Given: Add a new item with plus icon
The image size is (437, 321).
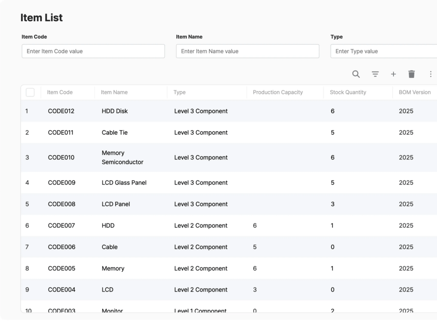Looking at the screenshot, I should click(x=393, y=74).
